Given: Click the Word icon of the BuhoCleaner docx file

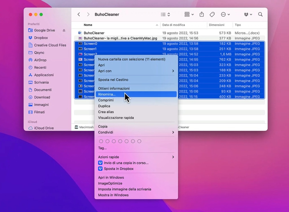Looking at the screenshot, I should coord(80,33).
